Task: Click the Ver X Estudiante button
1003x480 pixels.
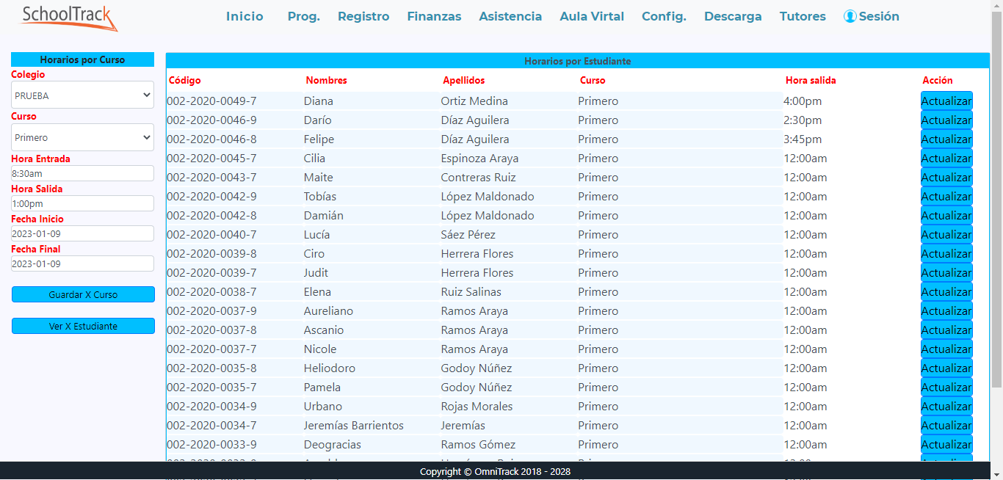Action: (x=83, y=326)
